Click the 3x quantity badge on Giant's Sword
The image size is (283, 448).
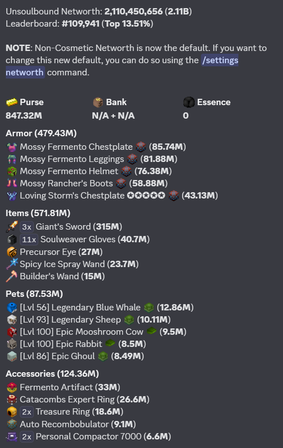(27, 227)
